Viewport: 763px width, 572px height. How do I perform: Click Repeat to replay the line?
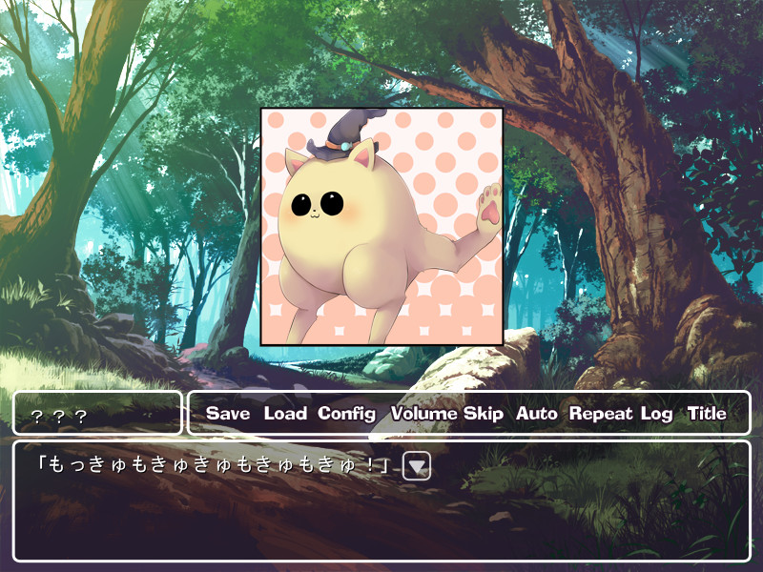pyautogui.click(x=602, y=414)
